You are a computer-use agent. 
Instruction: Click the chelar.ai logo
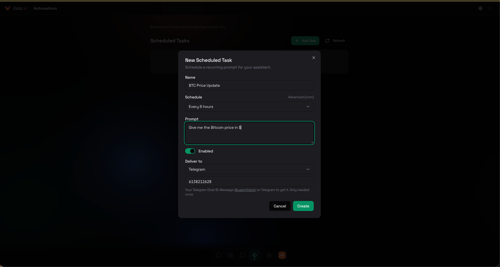pos(16,8)
